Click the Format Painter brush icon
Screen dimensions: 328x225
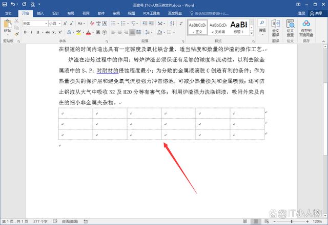[x=17, y=34]
